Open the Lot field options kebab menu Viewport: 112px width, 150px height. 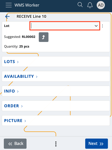[102, 26]
